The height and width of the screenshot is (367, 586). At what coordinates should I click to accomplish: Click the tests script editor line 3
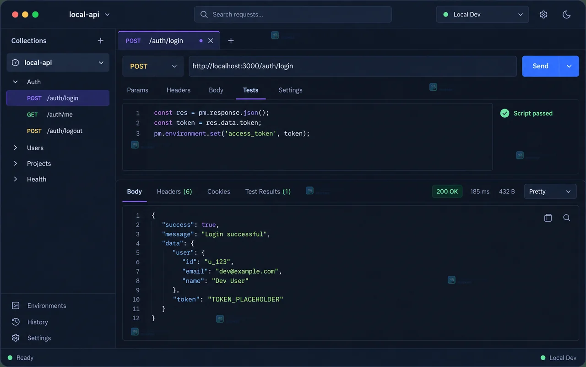tap(232, 134)
